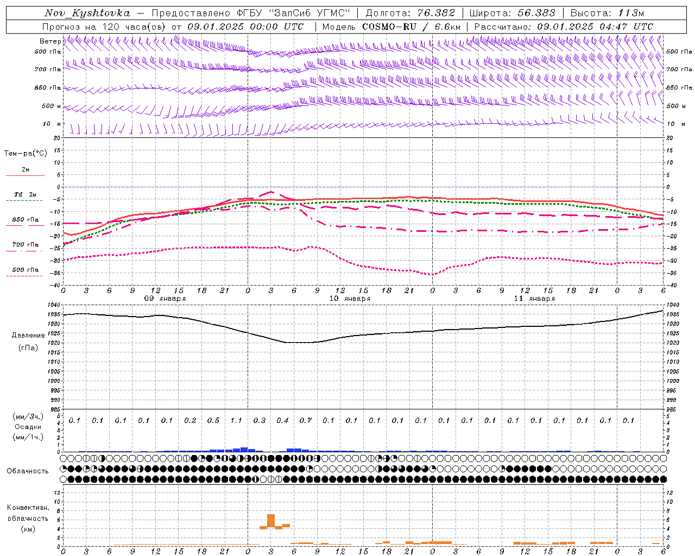Click the 11 января date label
The height and width of the screenshot is (556, 695).
click(x=534, y=299)
